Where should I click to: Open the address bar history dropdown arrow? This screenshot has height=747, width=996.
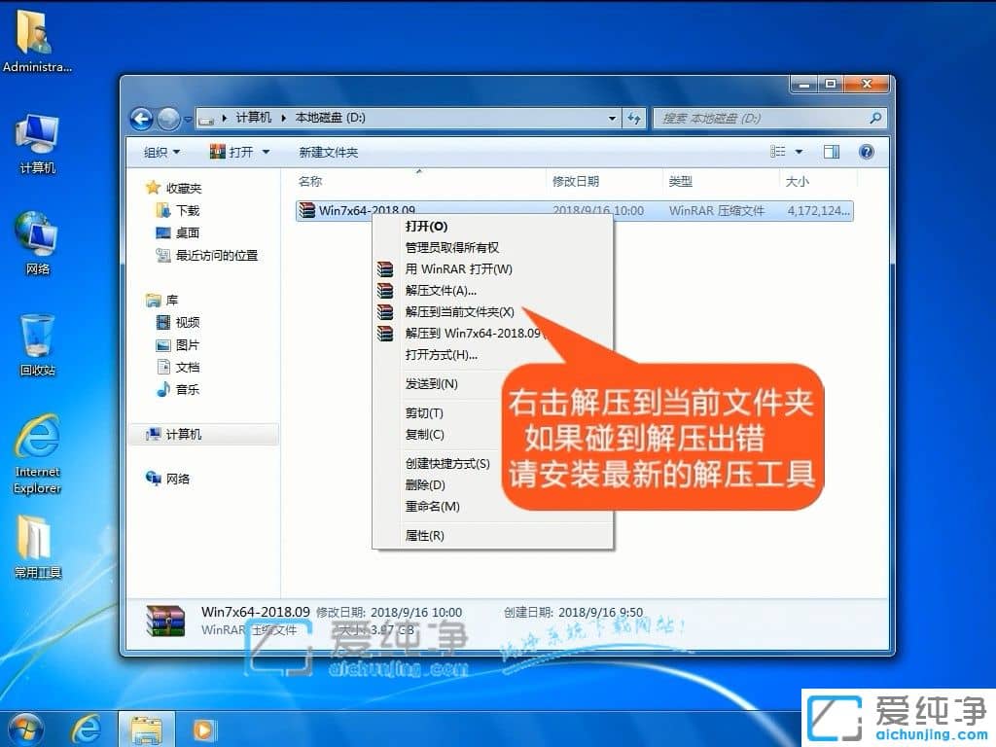(611, 118)
